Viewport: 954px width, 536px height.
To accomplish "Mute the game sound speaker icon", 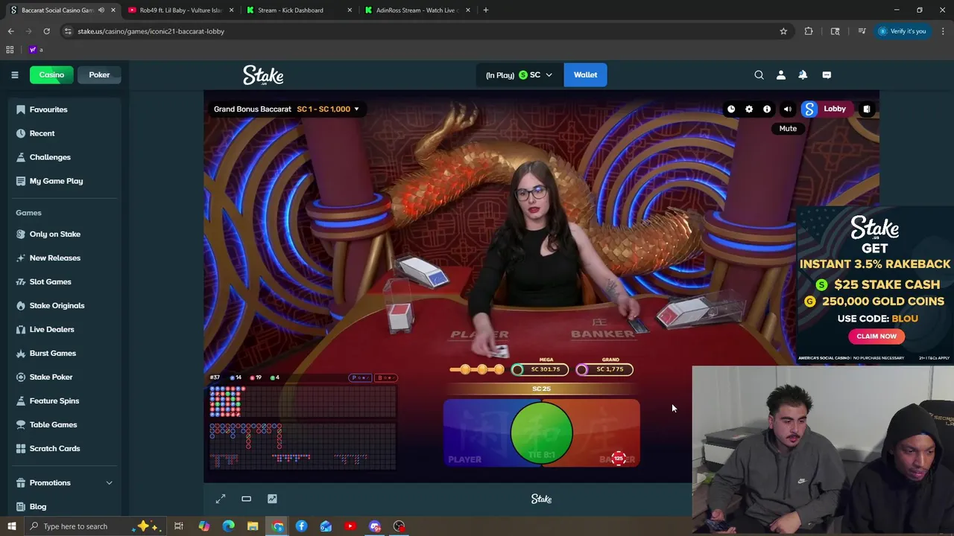I will coord(788,109).
